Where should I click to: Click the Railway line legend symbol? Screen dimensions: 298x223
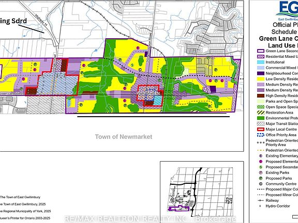click(x=261, y=200)
